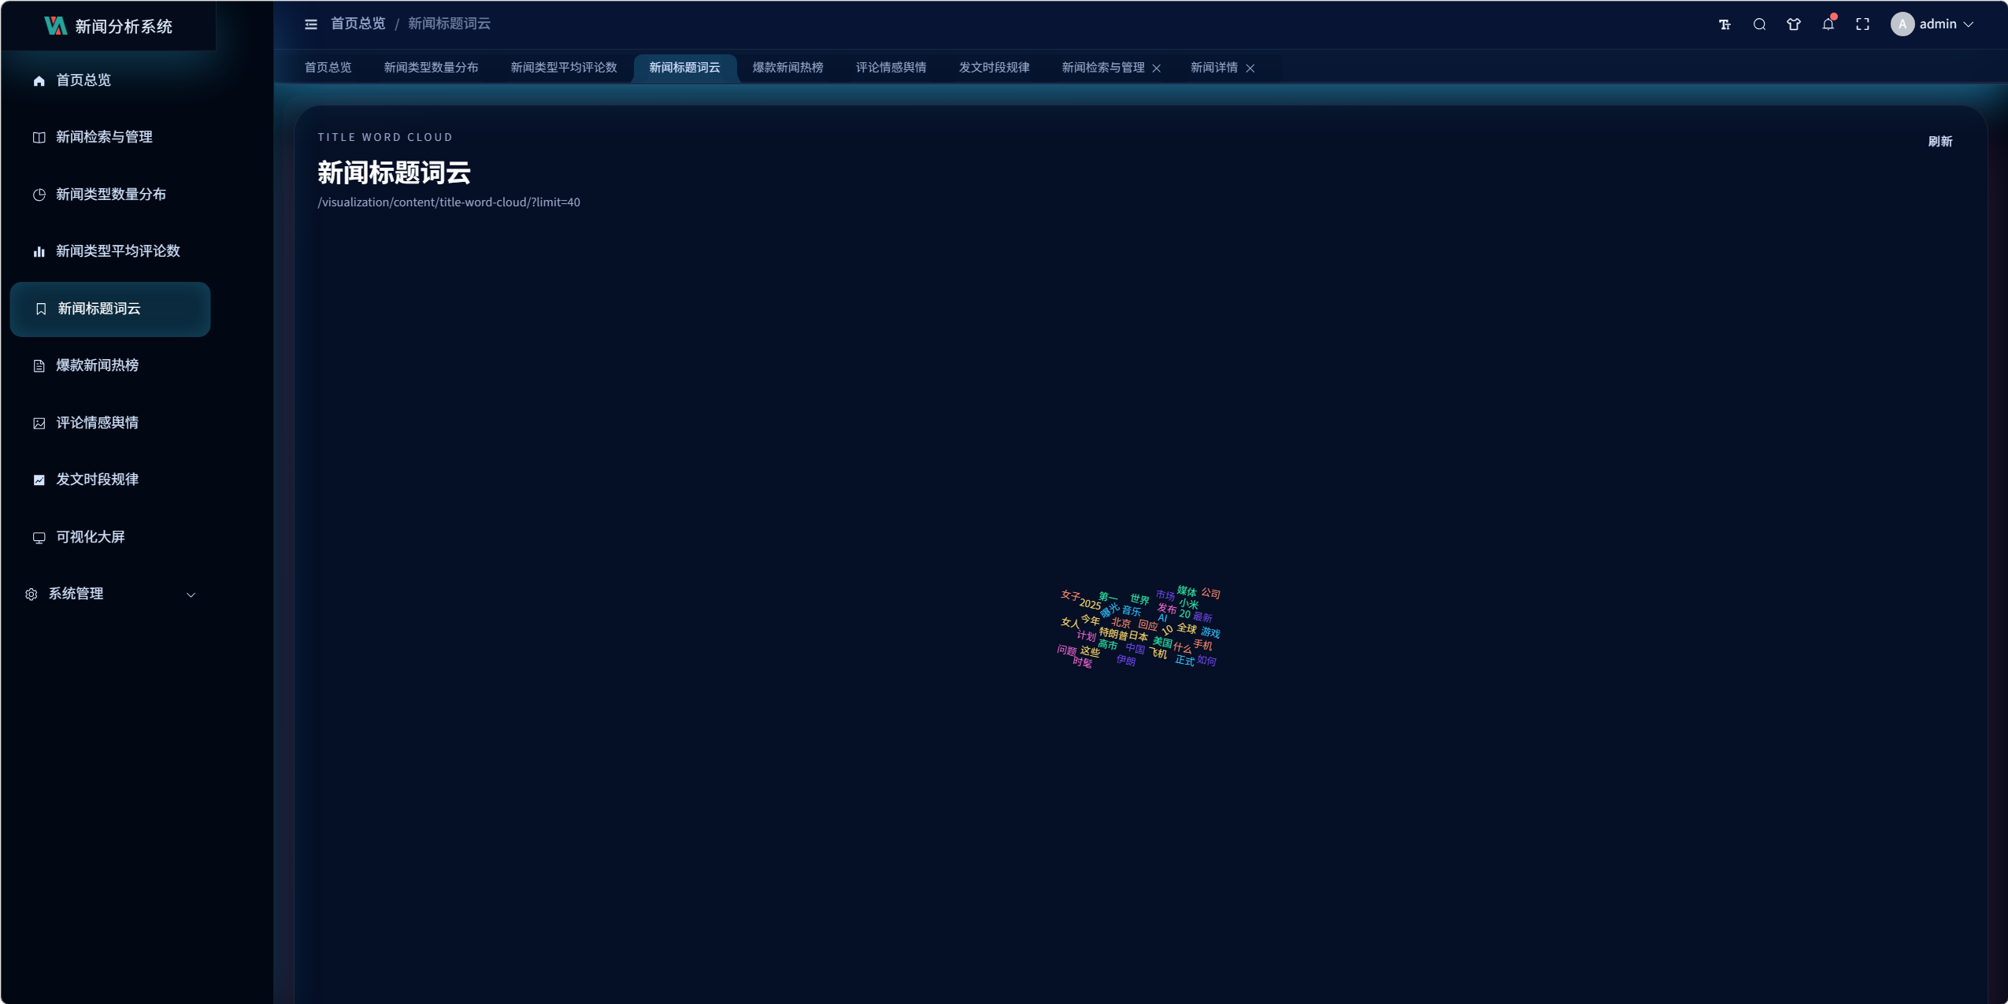Open the theme shirt icon
The height and width of the screenshot is (1004, 2008).
tap(1794, 24)
